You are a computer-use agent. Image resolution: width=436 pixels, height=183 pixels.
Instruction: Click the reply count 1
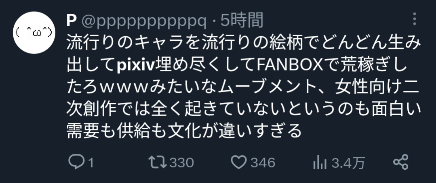(90, 163)
